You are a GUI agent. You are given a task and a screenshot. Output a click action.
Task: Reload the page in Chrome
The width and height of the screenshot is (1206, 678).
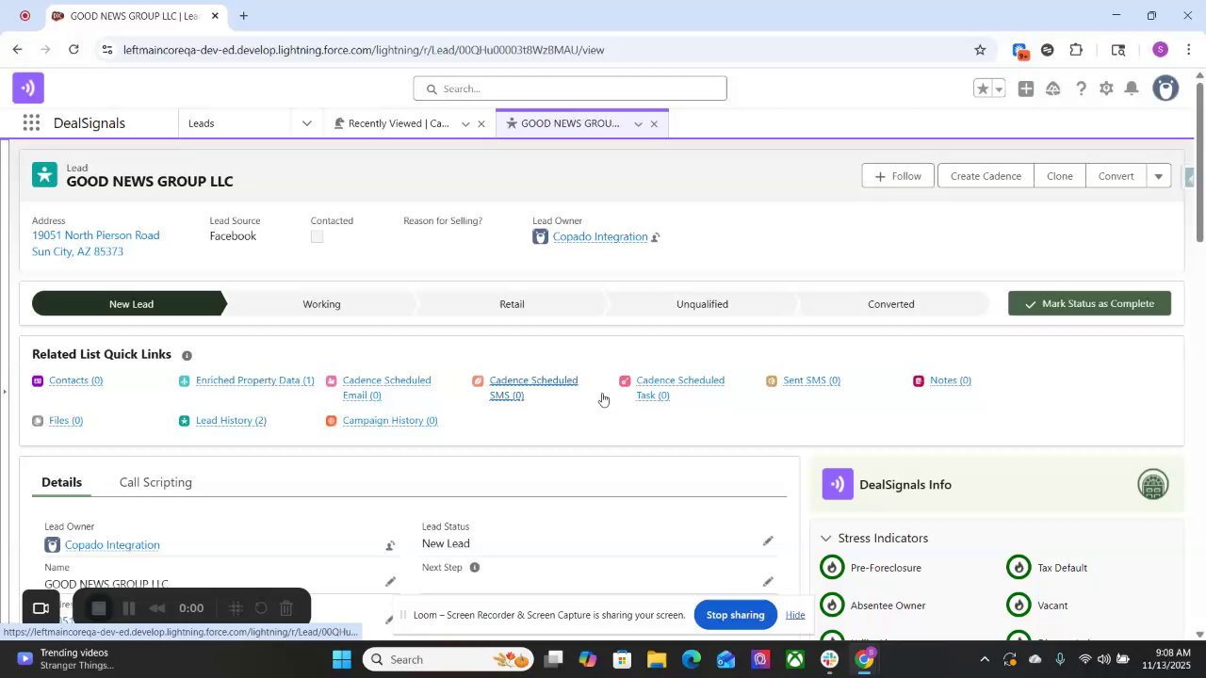(73, 50)
